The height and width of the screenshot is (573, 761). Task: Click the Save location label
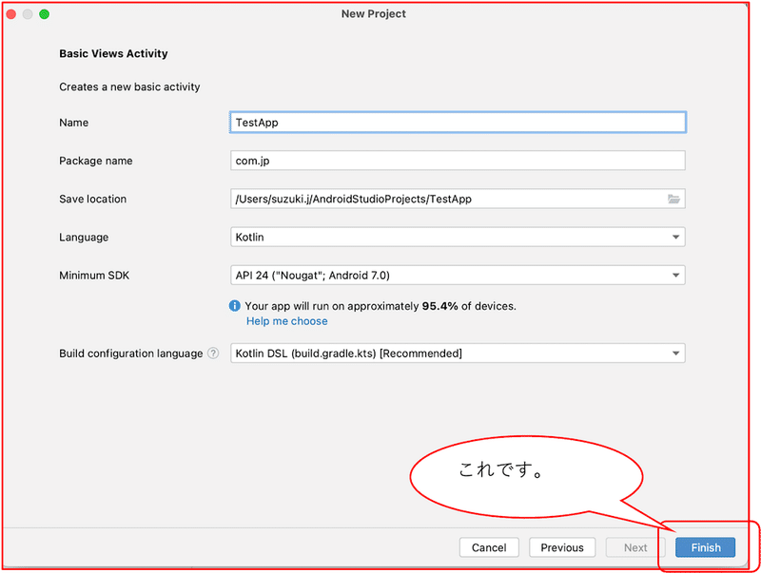point(92,199)
